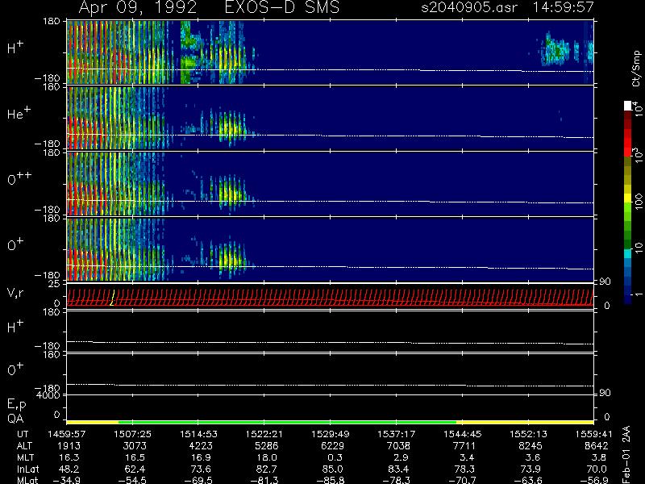
Task: Click the MLT value "2.9"
Action: pyautogui.click(x=402, y=457)
